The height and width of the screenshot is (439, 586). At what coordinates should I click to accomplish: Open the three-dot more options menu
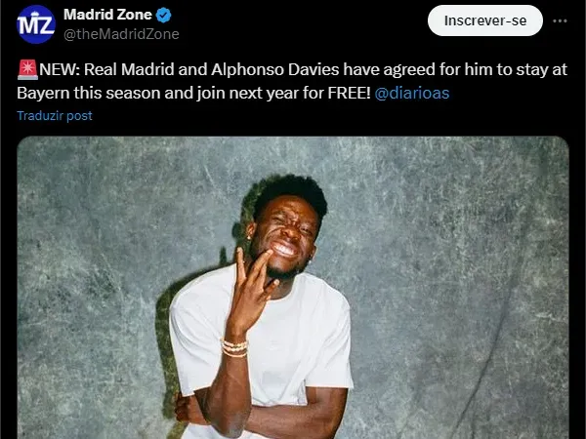[560, 20]
